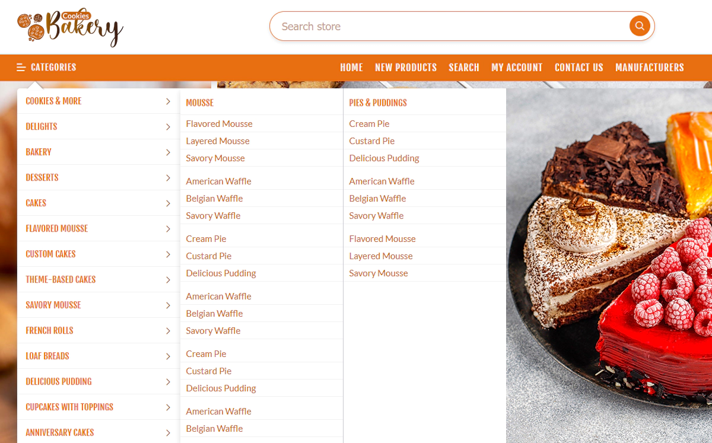712x443 pixels.
Task: Select Savory Mousse in Pies & Puddings column
Action: tap(379, 273)
